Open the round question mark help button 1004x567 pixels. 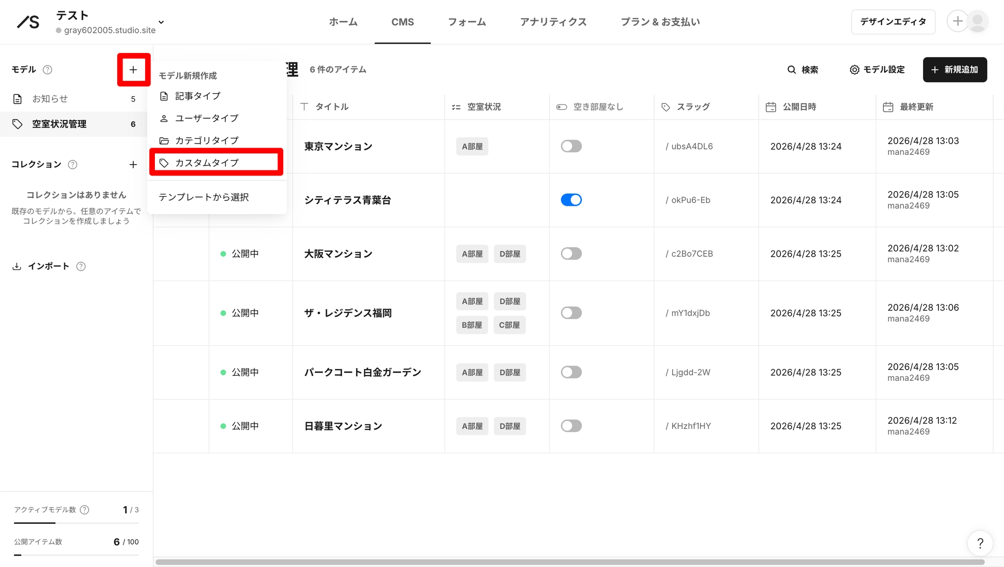click(980, 543)
